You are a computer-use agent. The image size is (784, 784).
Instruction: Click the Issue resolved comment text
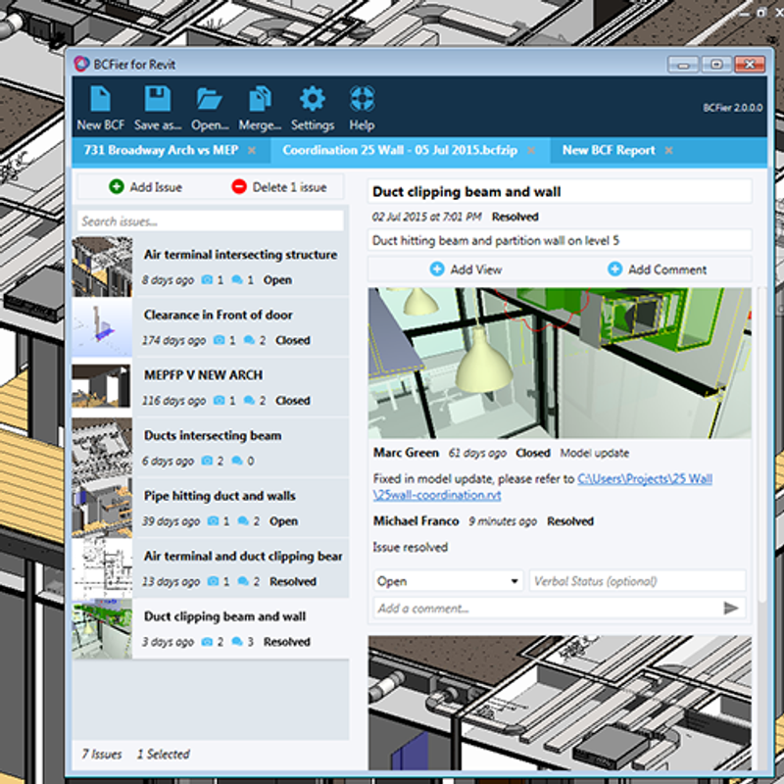(x=410, y=547)
